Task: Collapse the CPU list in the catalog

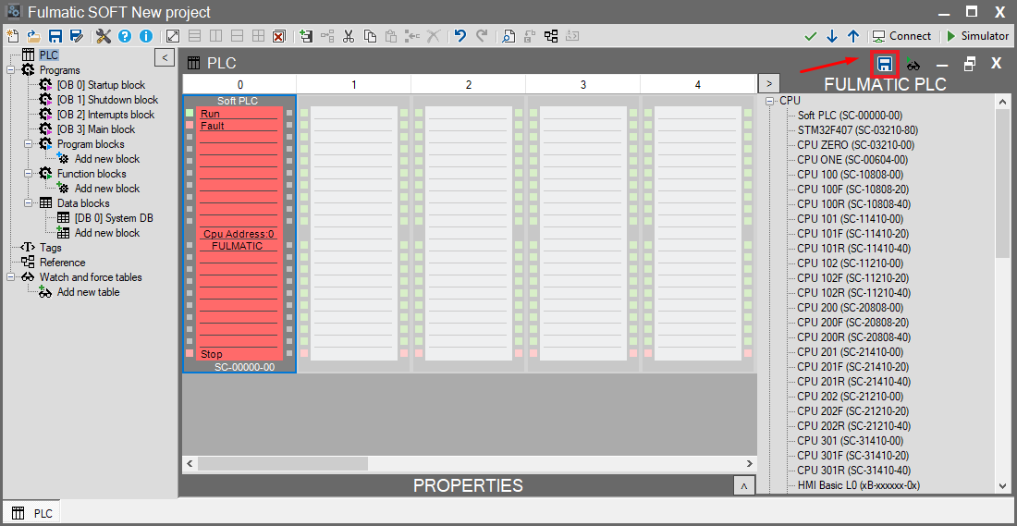Action: (769, 101)
